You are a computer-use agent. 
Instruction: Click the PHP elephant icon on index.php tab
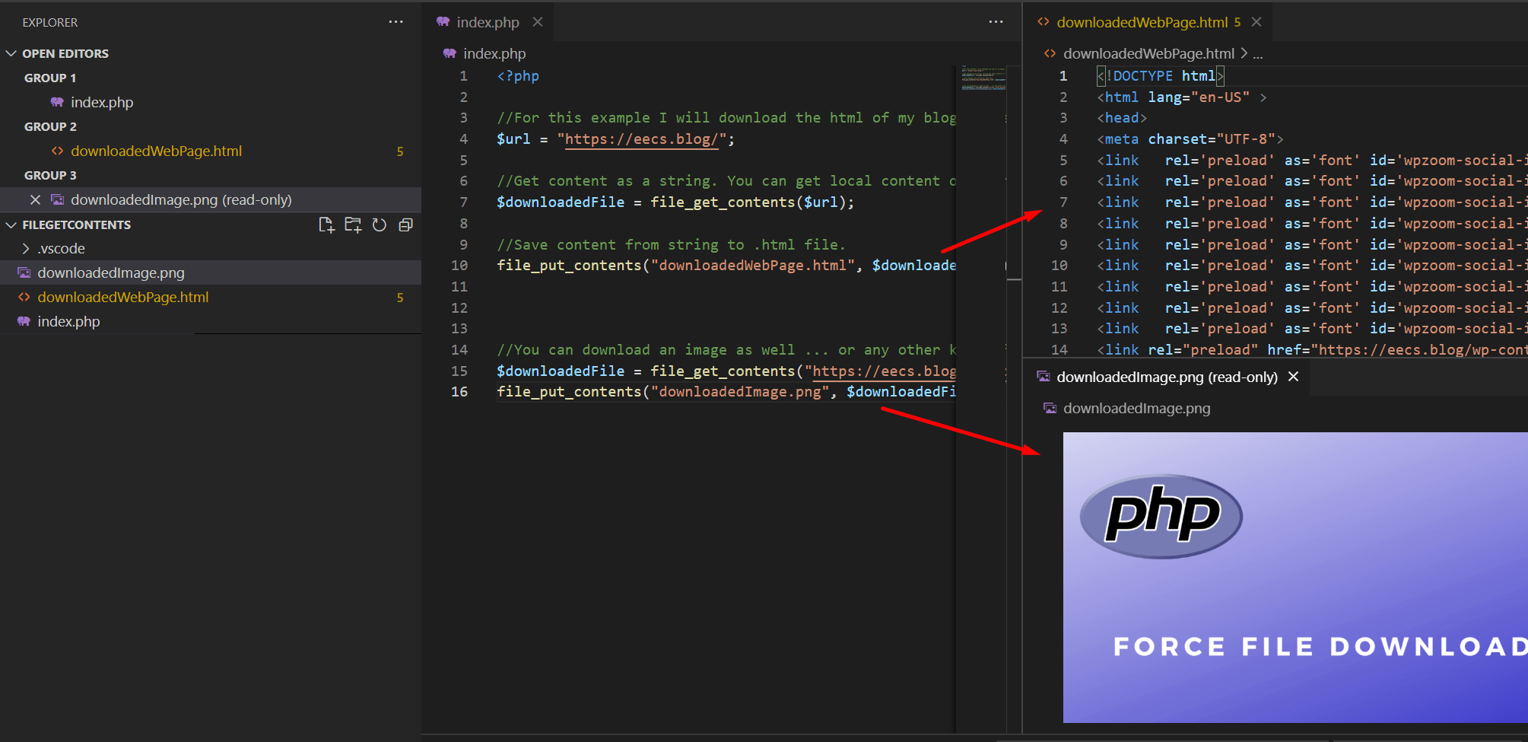click(x=443, y=22)
